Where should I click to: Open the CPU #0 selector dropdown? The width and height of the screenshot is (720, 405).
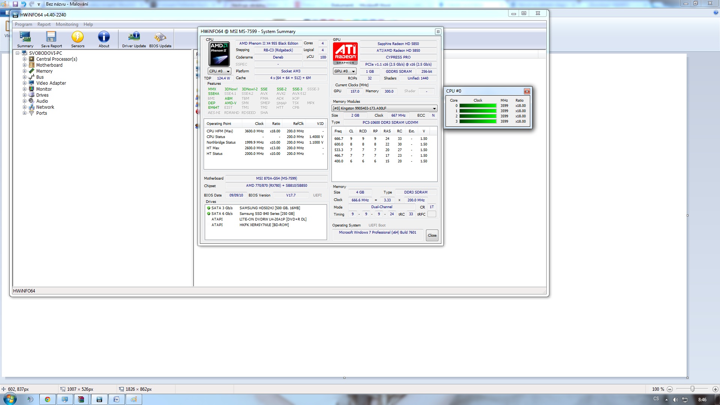219,71
